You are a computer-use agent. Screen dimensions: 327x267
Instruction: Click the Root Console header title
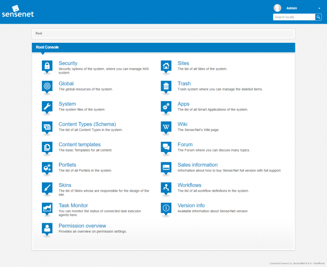(47, 47)
